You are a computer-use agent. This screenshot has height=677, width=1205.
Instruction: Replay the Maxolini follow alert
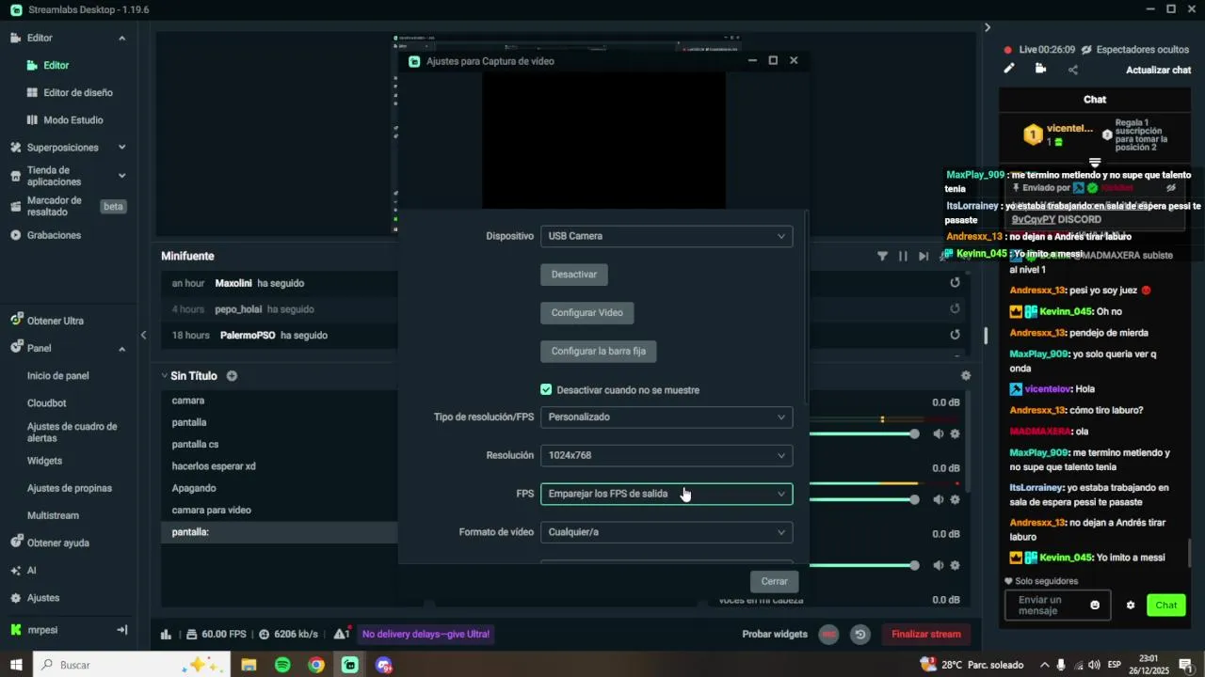tap(955, 283)
